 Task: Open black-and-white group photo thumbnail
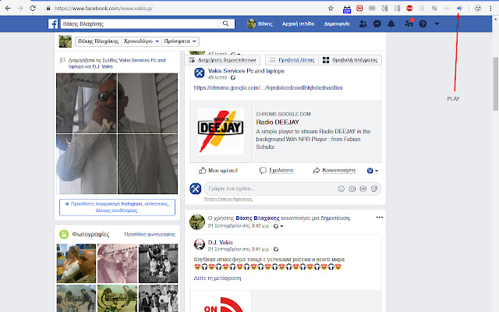click(x=158, y=264)
